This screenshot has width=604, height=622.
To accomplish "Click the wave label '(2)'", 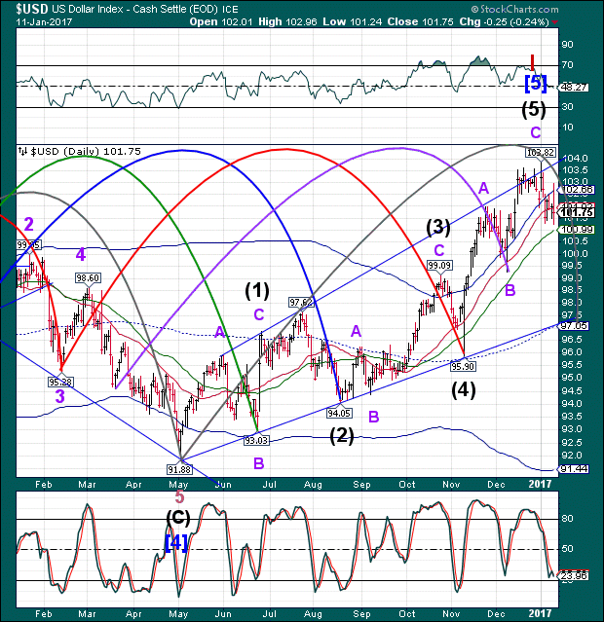I will [x=342, y=435].
